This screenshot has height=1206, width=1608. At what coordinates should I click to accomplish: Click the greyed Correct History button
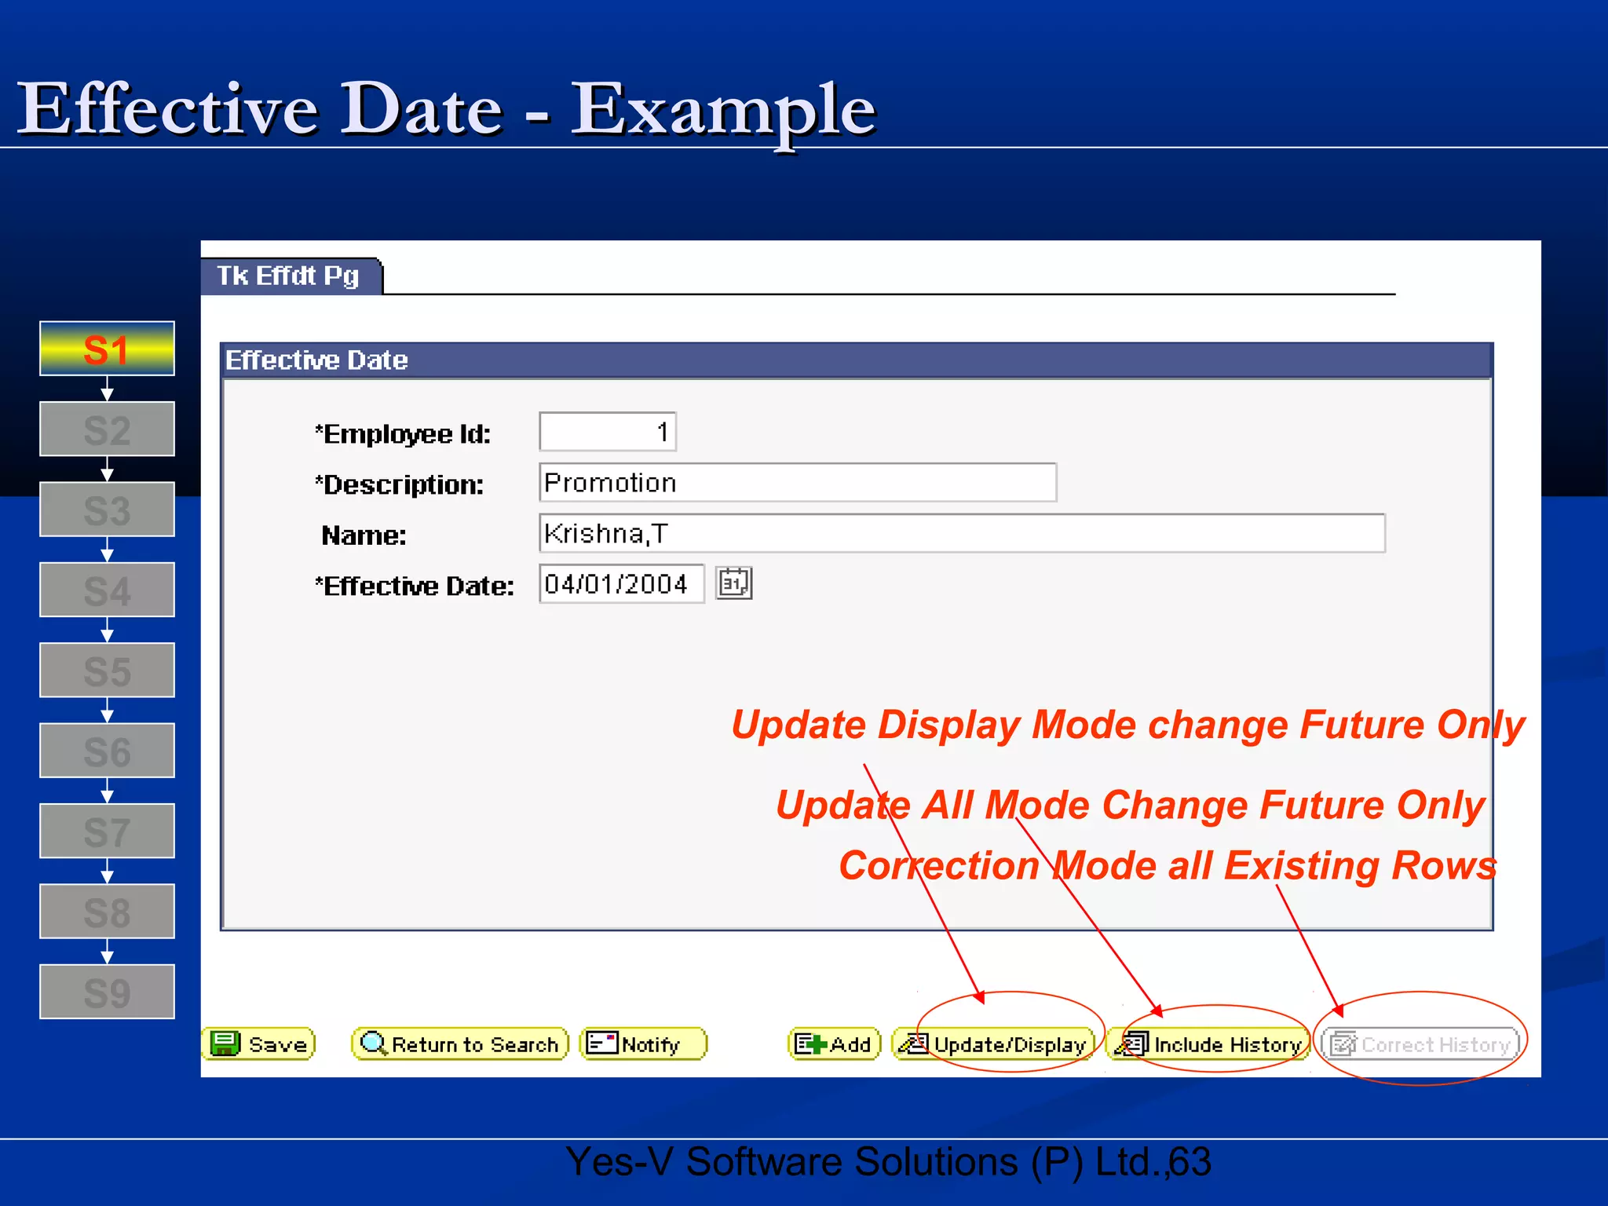[x=1420, y=1044]
